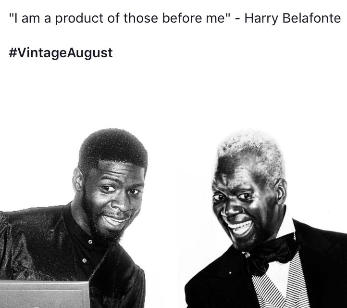The height and width of the screenshot is (308, 347).
Task: Click the young man's ear
Action: (78, 180)
